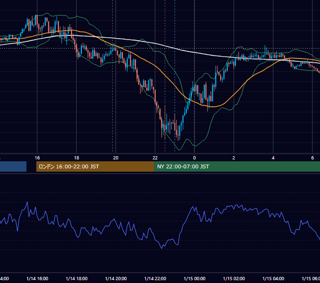Viewport: 320px width, 283px height.
Task: Click hour label 20 on upper axis
Action: click(x=116, y=158)
